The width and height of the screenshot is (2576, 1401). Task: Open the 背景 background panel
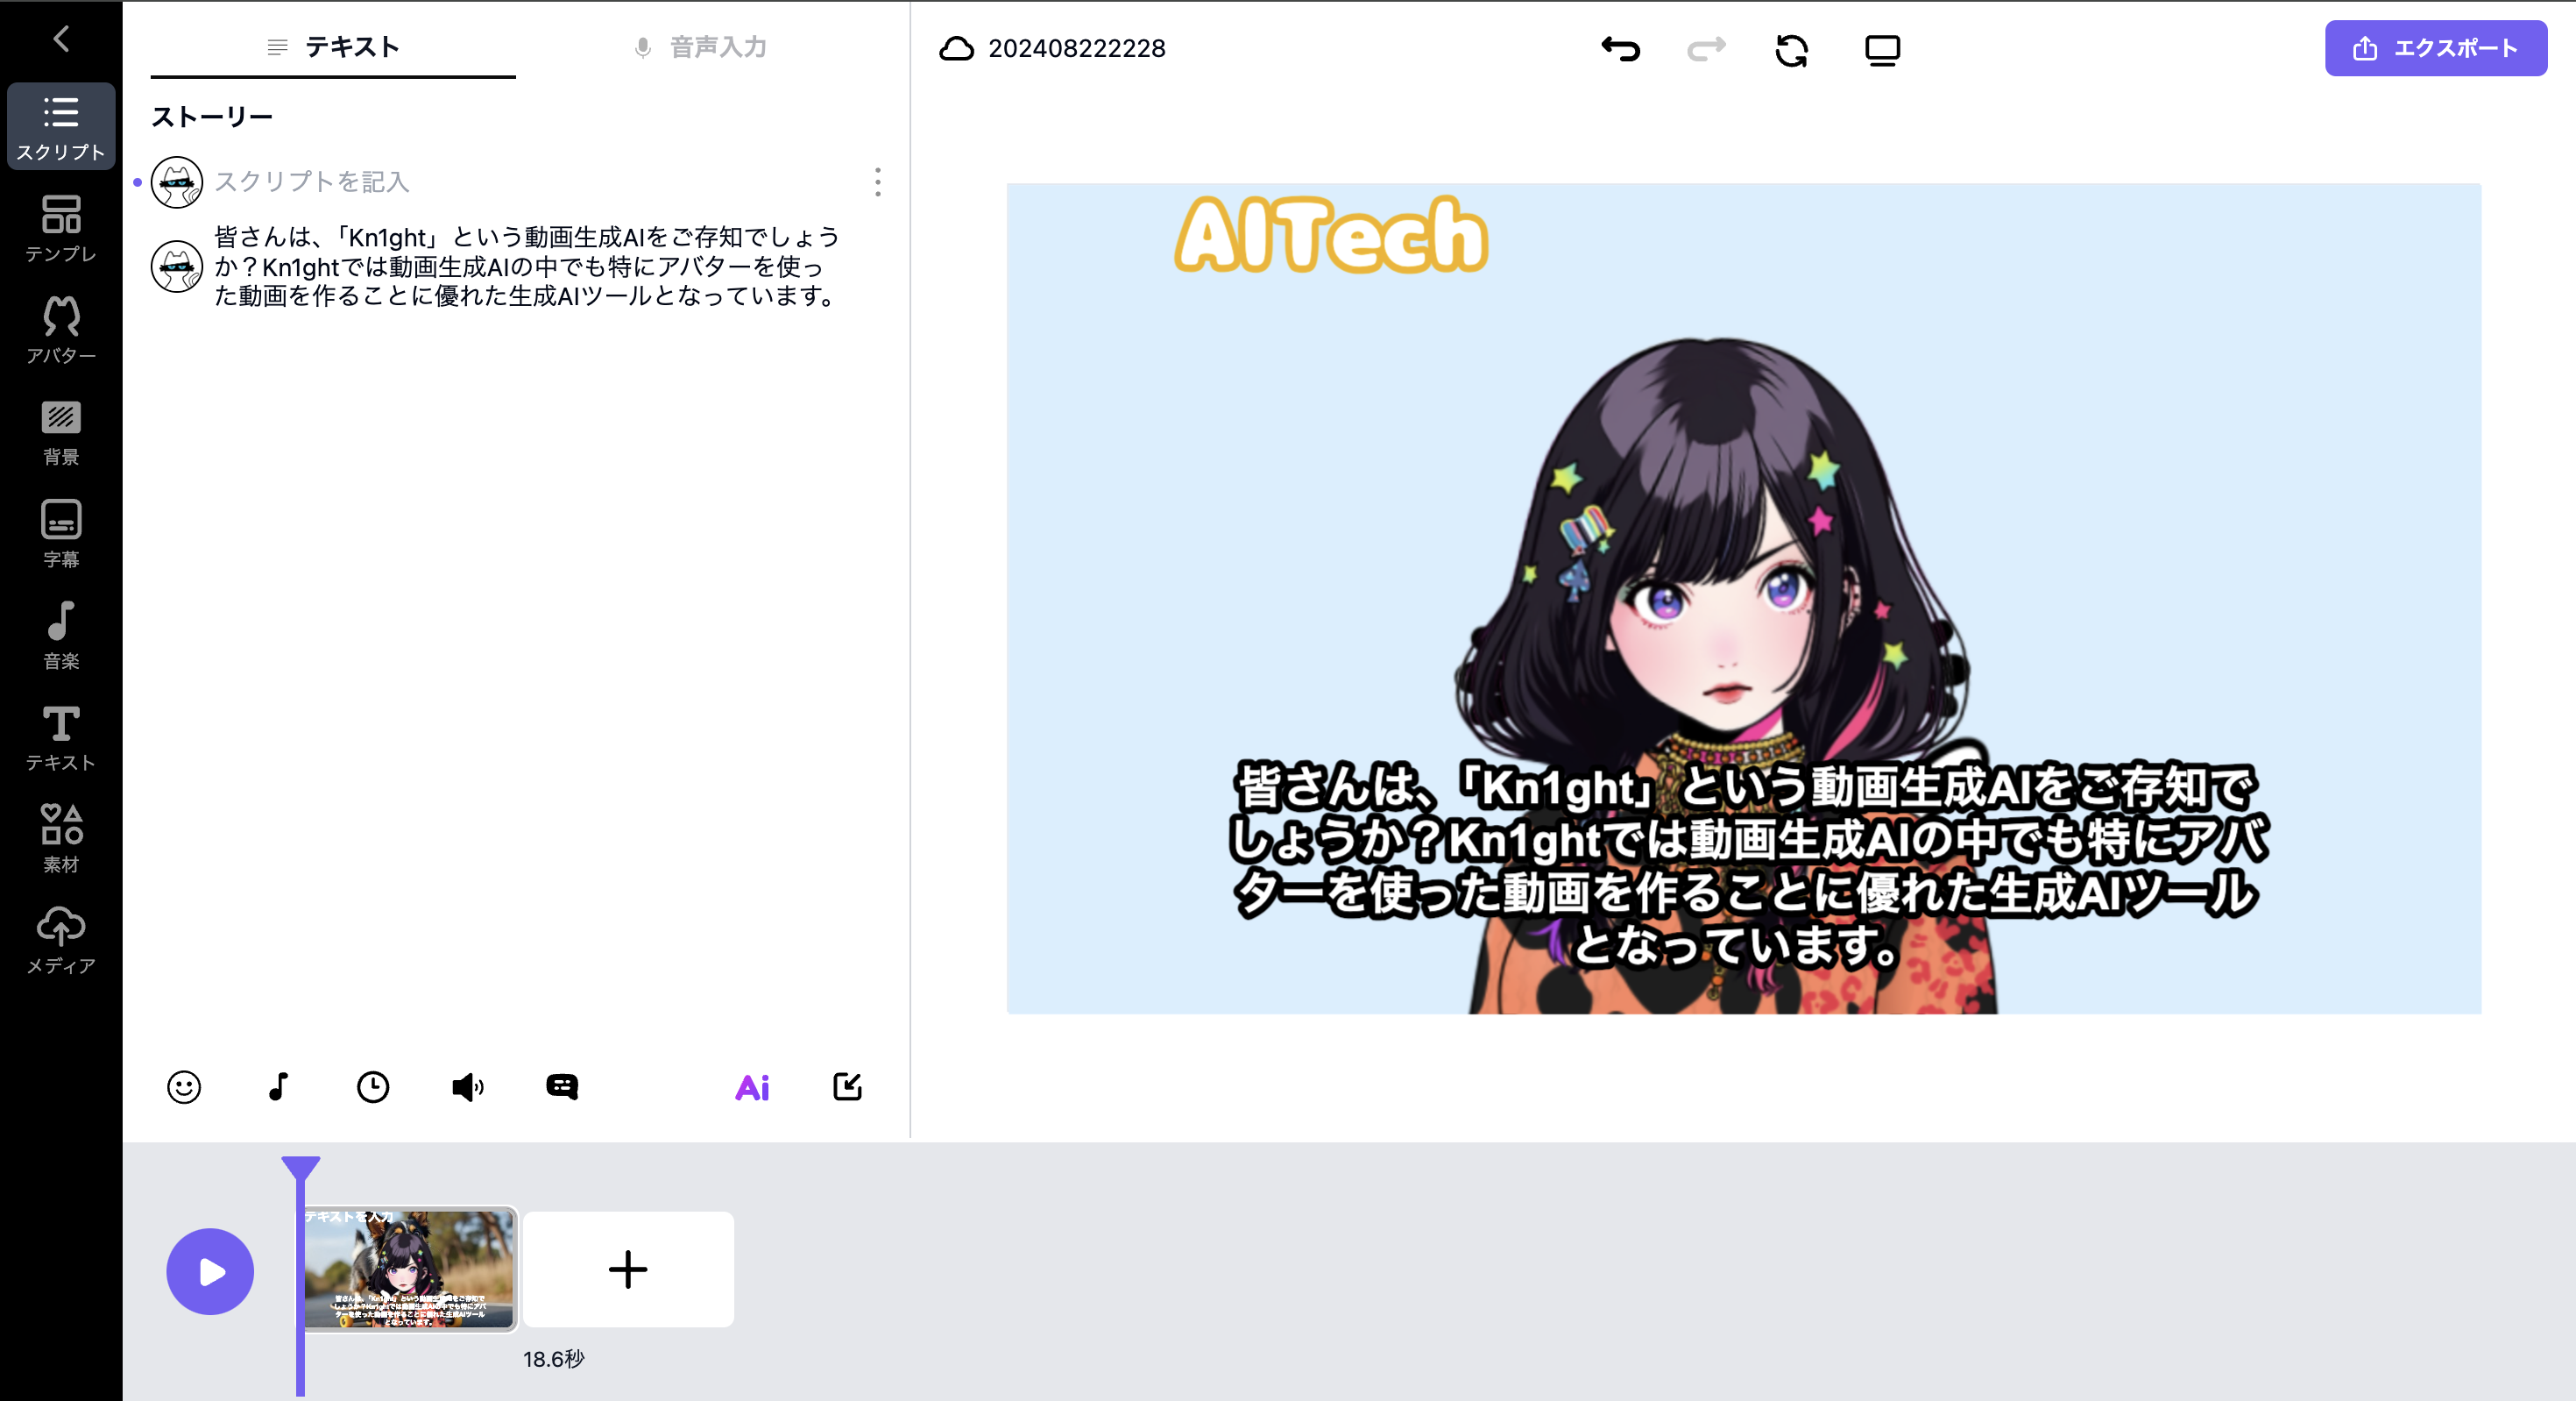pyautogui.click(x=61, y=432)
